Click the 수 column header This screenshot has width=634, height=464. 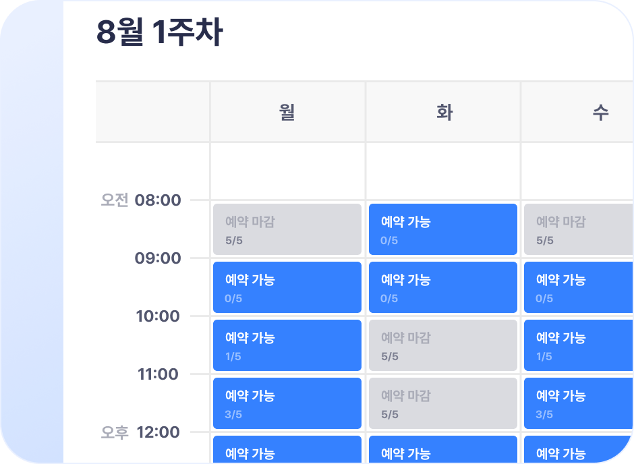(x=600, y=112)
